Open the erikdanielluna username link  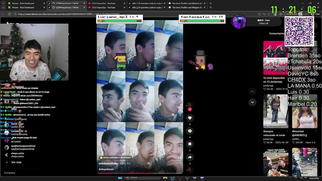tap(108, 163)
